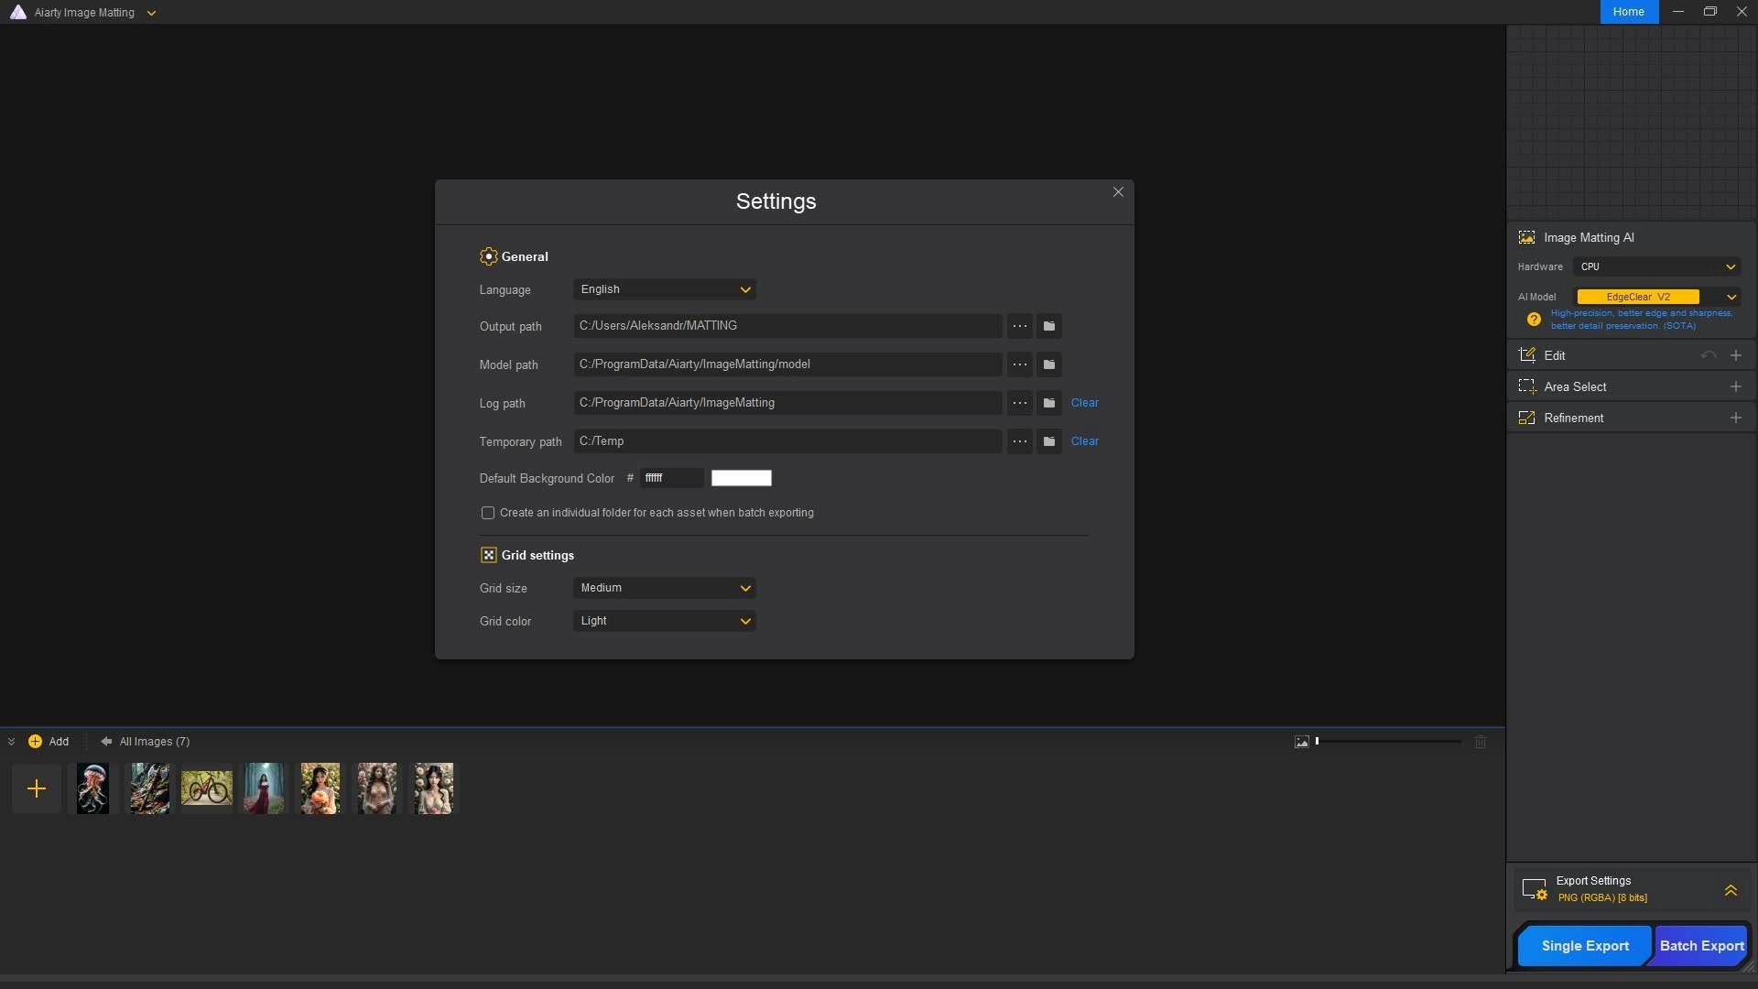Image resolution: width=1758 pixels, height=989 pixels.
Task: Click AI model help question icon
Action: pyautogui.click(x=1534, y=320)
